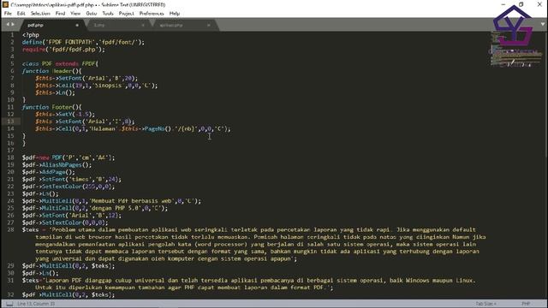Click the Cell 'Halaman' PageNo line

133,129
